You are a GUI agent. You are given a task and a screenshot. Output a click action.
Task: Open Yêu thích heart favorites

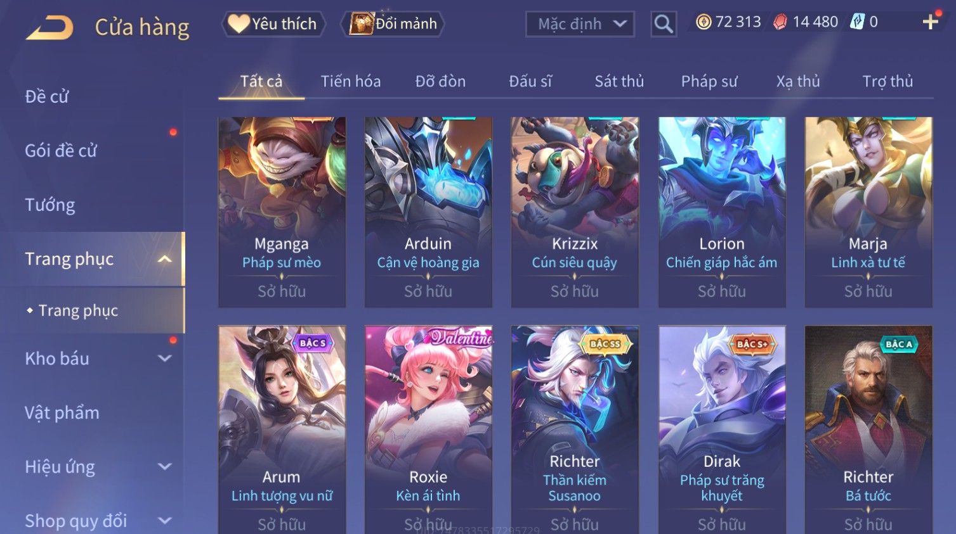(x=273, y=24)
